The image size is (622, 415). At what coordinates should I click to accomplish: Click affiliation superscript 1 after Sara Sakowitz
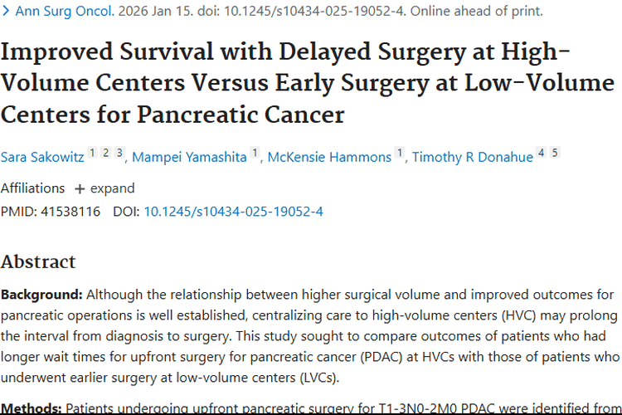(92, 153)
